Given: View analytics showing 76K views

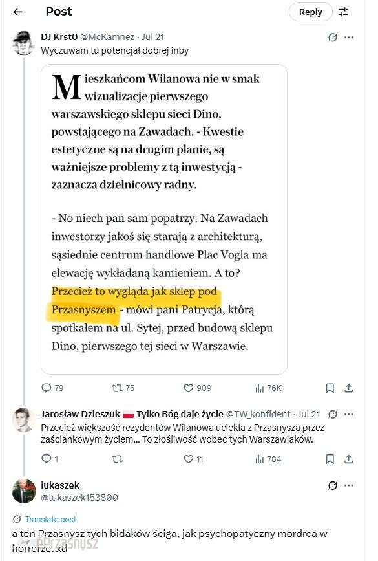Looking at the screenshot, I should pyautogui.click(x=268, y=388).
